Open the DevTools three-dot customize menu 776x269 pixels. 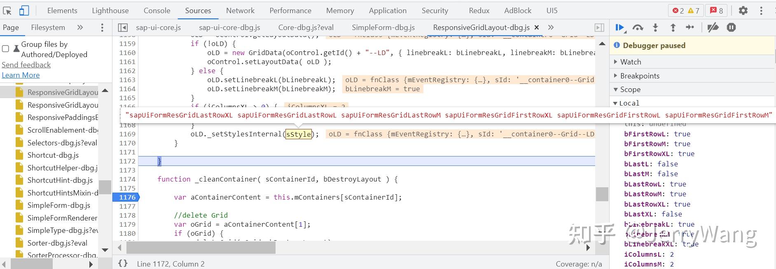[x=761, y=11]
